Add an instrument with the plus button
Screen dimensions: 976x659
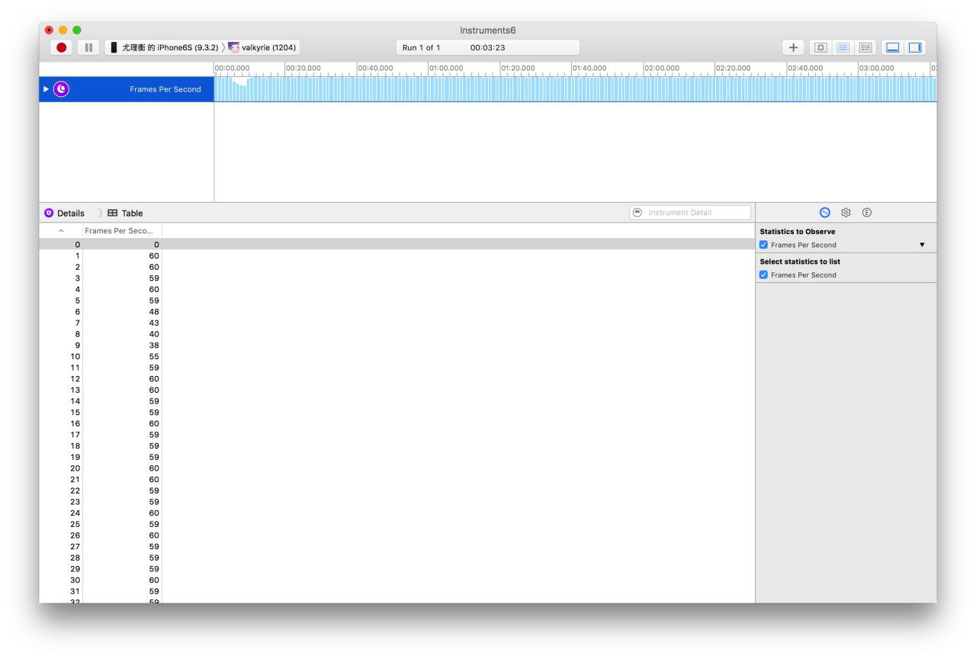[x=793, y=47]
